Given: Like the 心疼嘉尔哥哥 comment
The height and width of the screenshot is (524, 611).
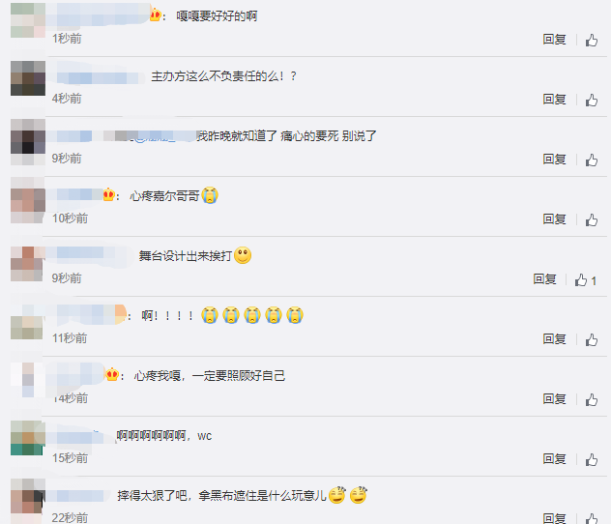Looking at the screenshot, I should (x=592, y=219).
